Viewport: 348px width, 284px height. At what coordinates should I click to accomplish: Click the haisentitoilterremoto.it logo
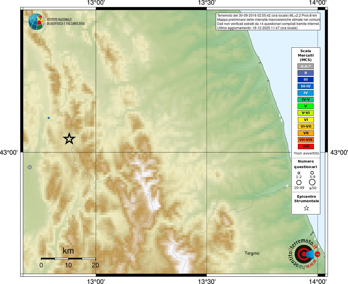(304, 254)
